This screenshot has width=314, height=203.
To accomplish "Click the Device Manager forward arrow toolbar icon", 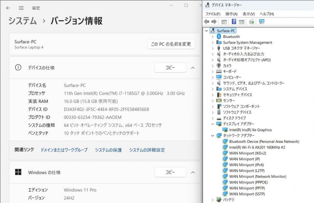I will [x=214, y=22].
